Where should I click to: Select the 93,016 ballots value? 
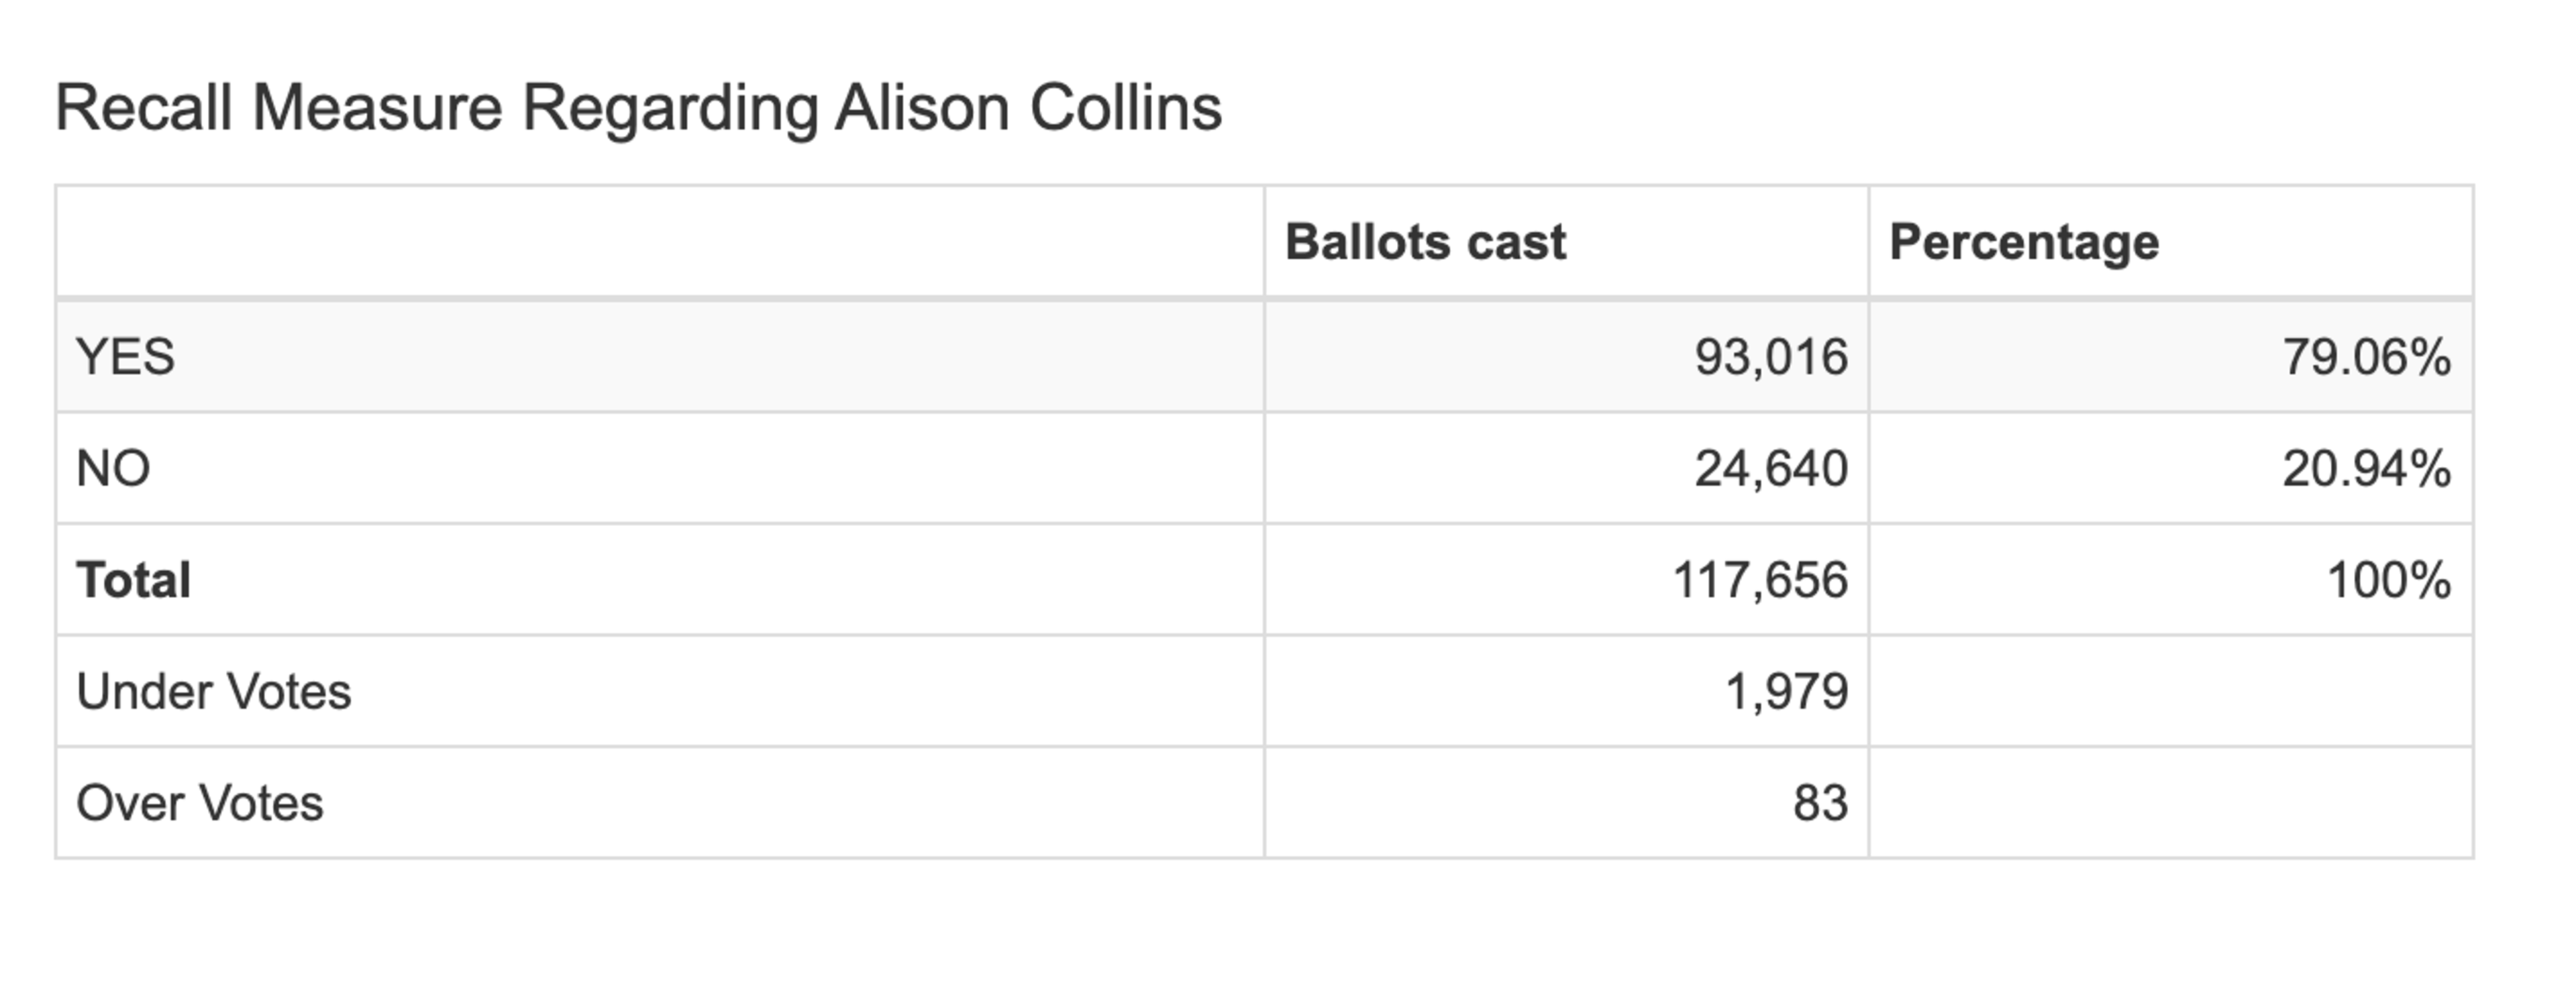(x=1771, y=358)
